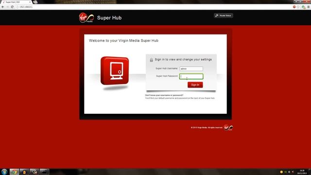Click 'Don't know your username or password?' text
This screenshot has height=175, width=311.
click(x=164, y=95)
